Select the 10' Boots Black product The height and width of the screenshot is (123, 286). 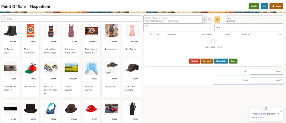[10, 39]
